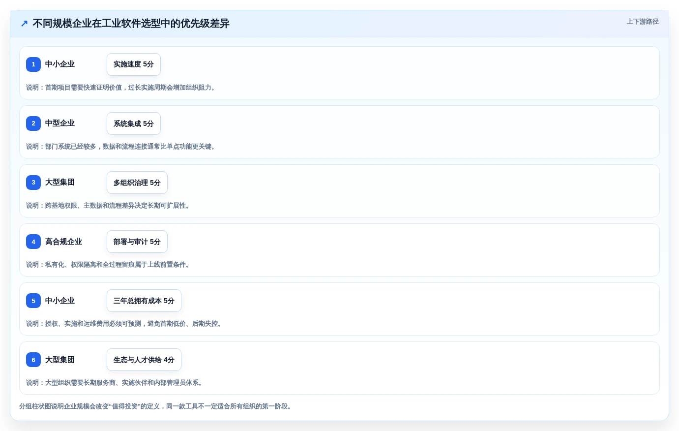Select the number 1 badge
Image resolution: width=679 pixels, height=431 pixels.
tap(33, 64)
